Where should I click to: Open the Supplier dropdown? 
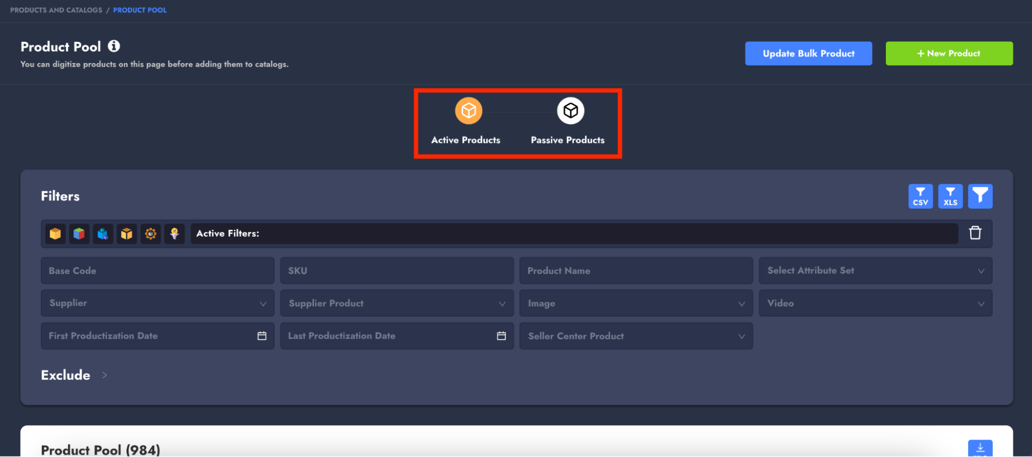[157, 303]
